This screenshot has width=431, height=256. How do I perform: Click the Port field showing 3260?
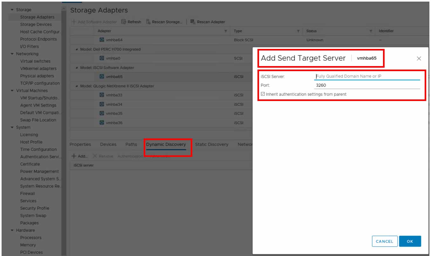tap(367, 85)
